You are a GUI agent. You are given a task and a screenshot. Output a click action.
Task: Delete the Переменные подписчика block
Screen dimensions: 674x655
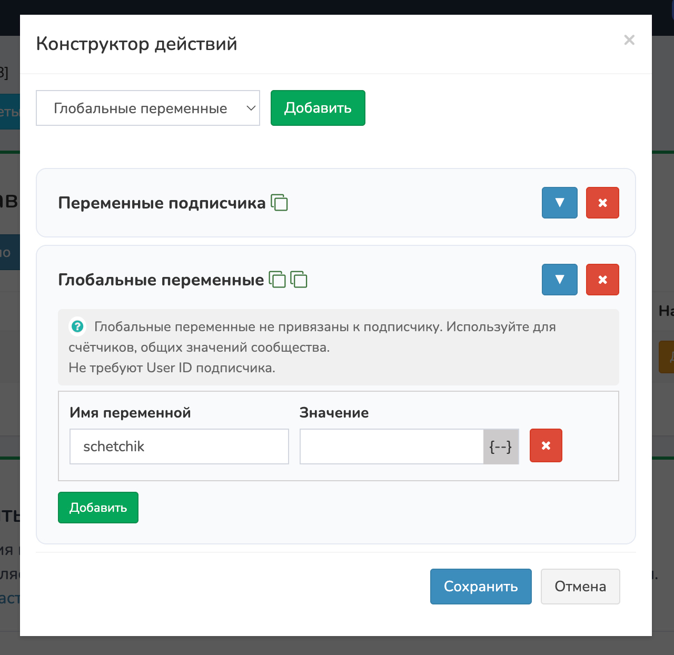pos(602,203)
